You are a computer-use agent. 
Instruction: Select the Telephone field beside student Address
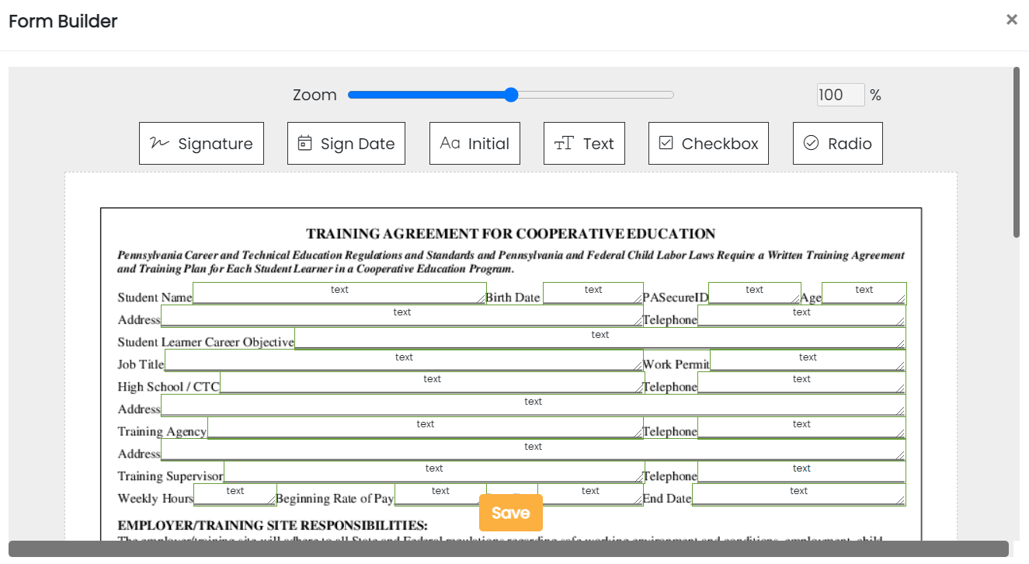click(801, 315)
